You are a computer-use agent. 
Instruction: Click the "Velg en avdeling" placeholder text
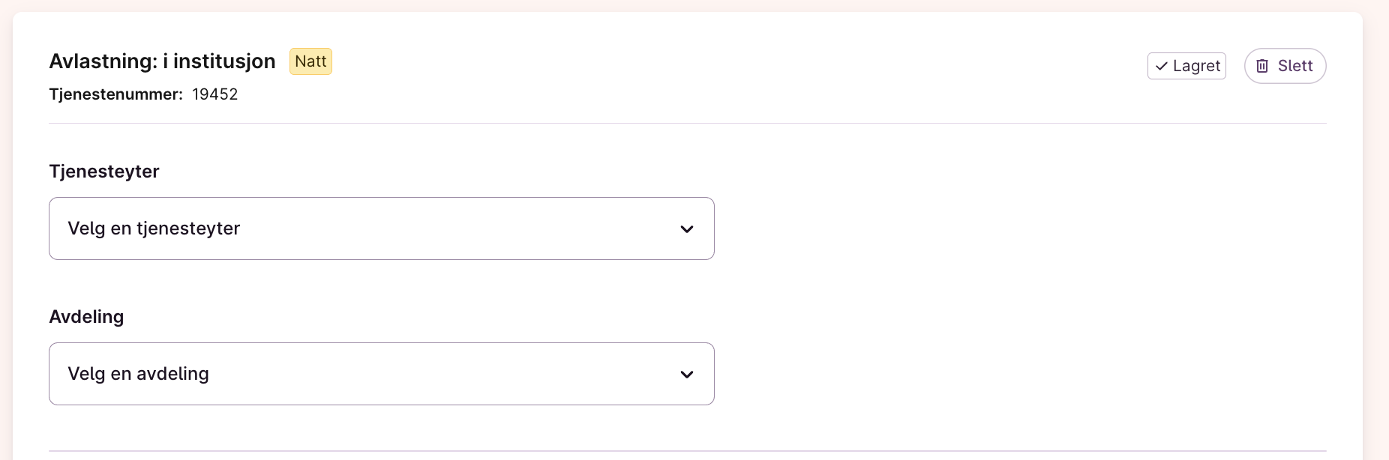tap(138, 374)
